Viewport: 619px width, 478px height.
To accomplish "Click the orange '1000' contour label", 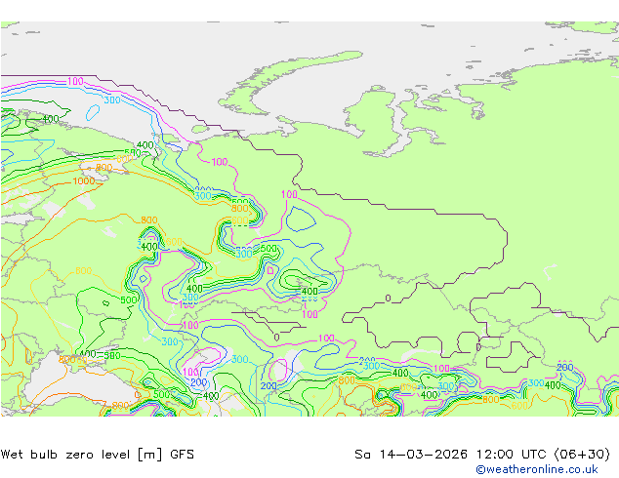I will click(84, 181).
